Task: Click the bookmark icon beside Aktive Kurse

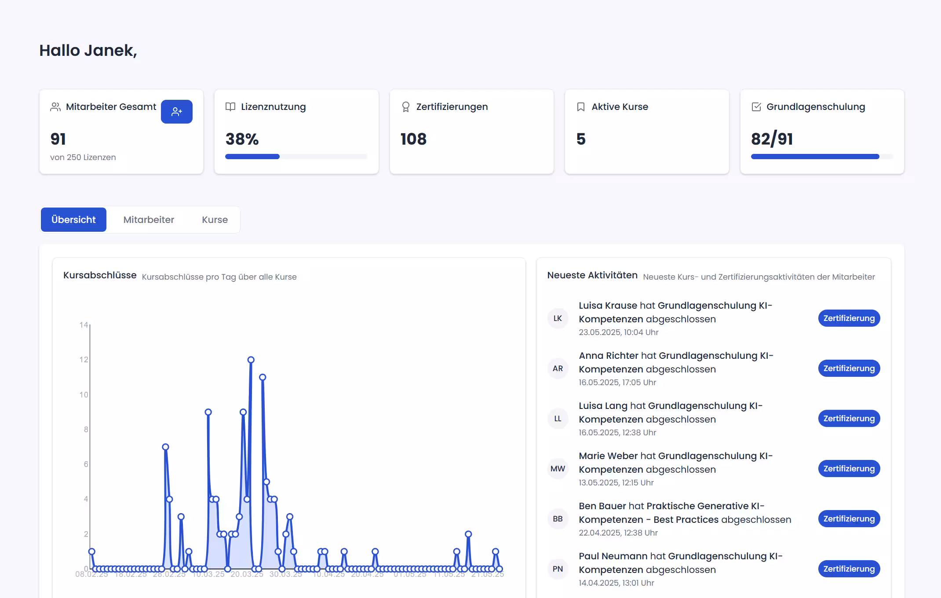Action: (580, 107)
